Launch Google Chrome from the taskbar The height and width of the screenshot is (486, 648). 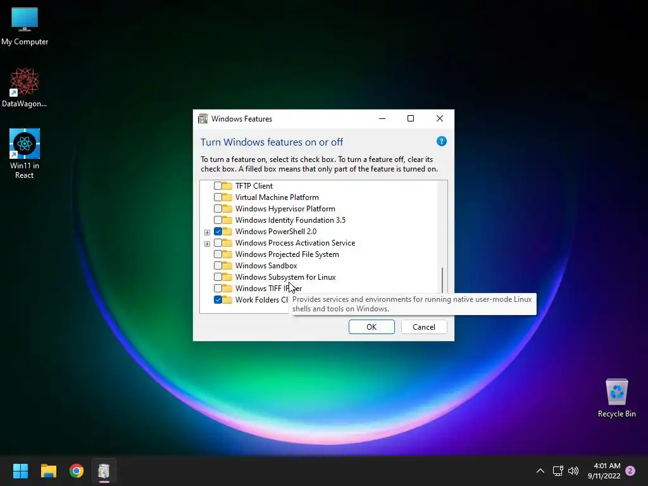click(x=77, y=471)
